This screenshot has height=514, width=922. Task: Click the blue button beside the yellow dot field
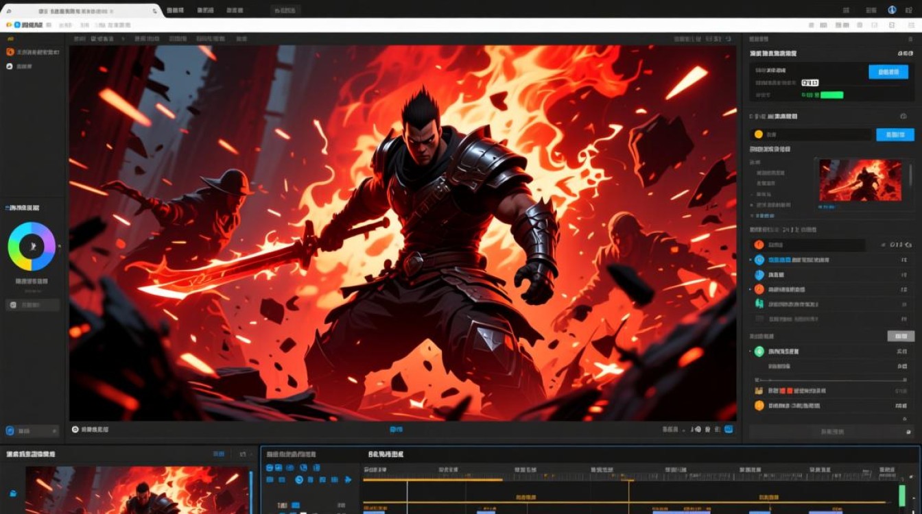(895, 135)
